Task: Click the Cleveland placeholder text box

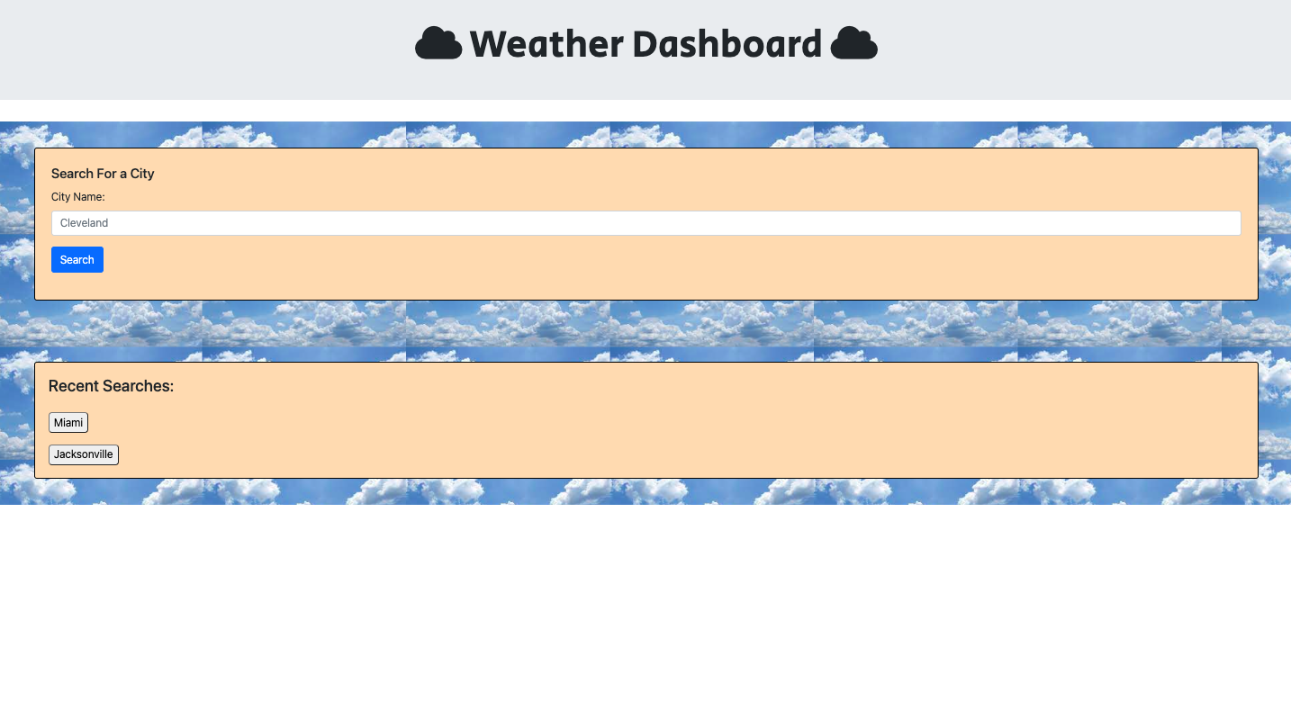Action: click(645, 222)
